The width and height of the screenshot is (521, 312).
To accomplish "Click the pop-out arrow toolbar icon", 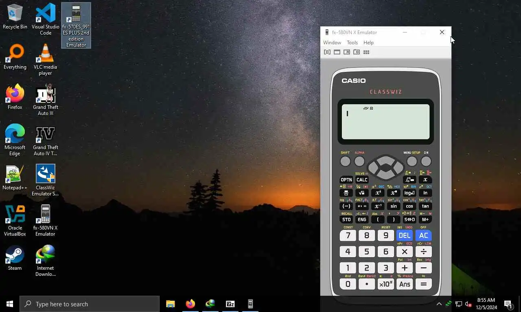I will pyautogui.click(x=347, y=52).
